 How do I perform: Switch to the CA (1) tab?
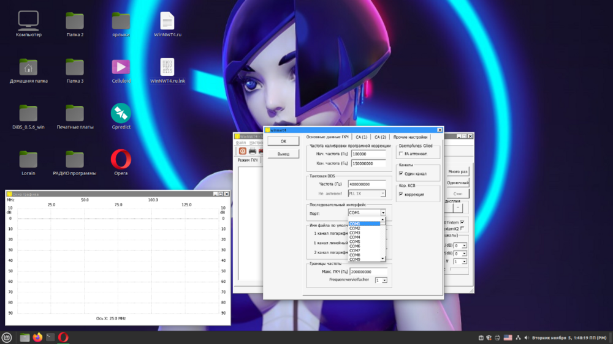361,137
